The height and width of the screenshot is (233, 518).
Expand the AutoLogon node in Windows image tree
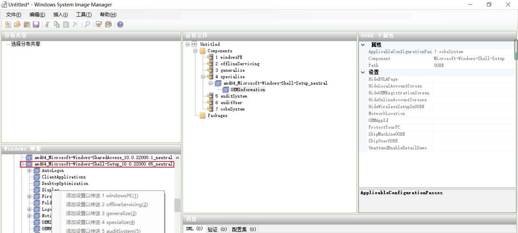(29, 171)
